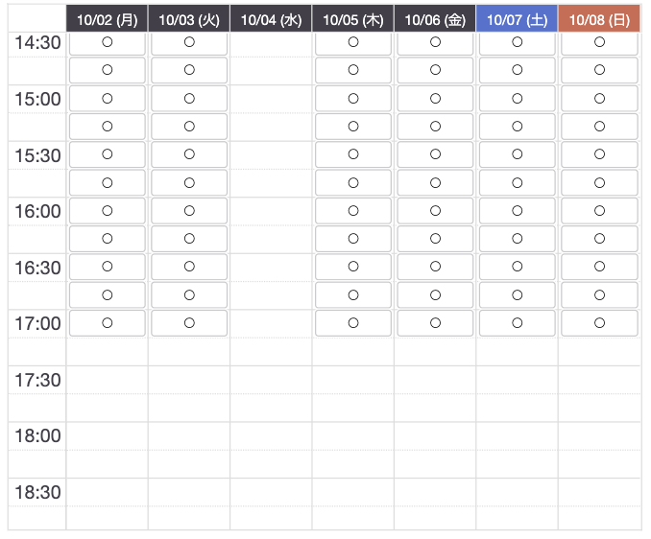This screenshot has width=651, height=539.
Task: Select the 14:30 slot on 10/08 (日)
Action: 599,42
